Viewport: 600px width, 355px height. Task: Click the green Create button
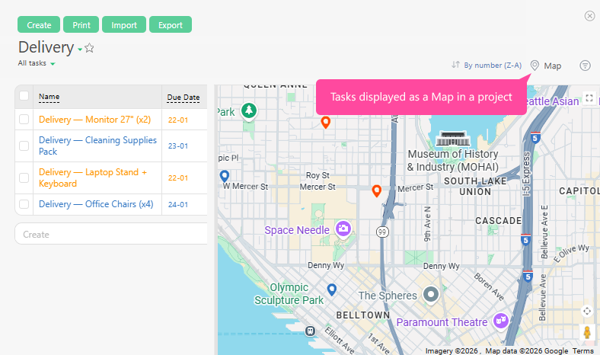click(x=39, y=25)
